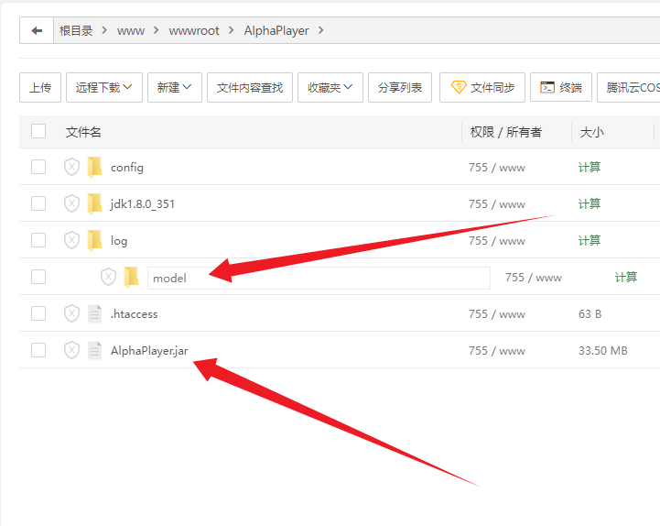Open the config folder name
This screenshot has height=526, width=660.
pyautogui.click(x=127, y=168)
